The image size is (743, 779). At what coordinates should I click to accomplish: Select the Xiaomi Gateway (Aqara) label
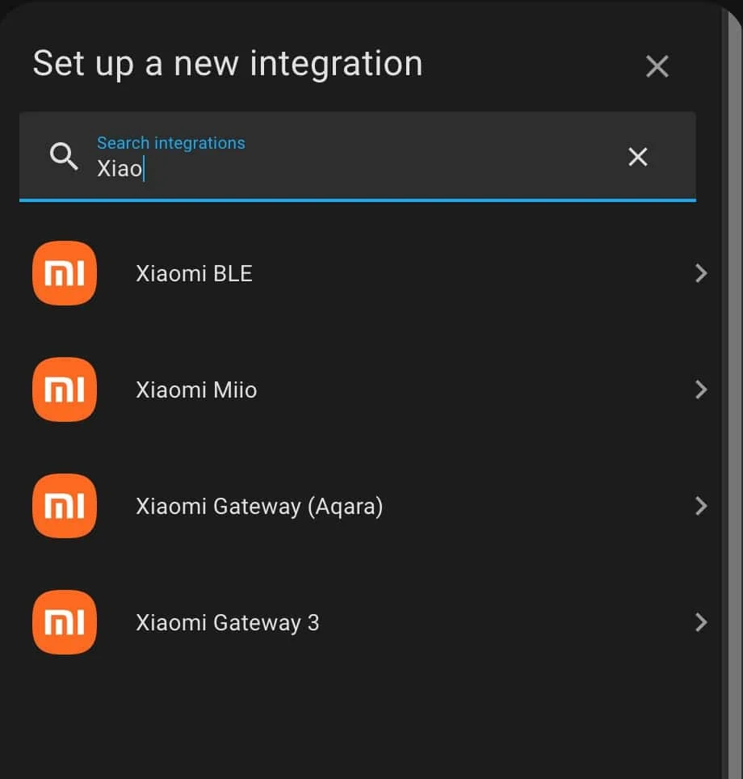coord(259,507)
